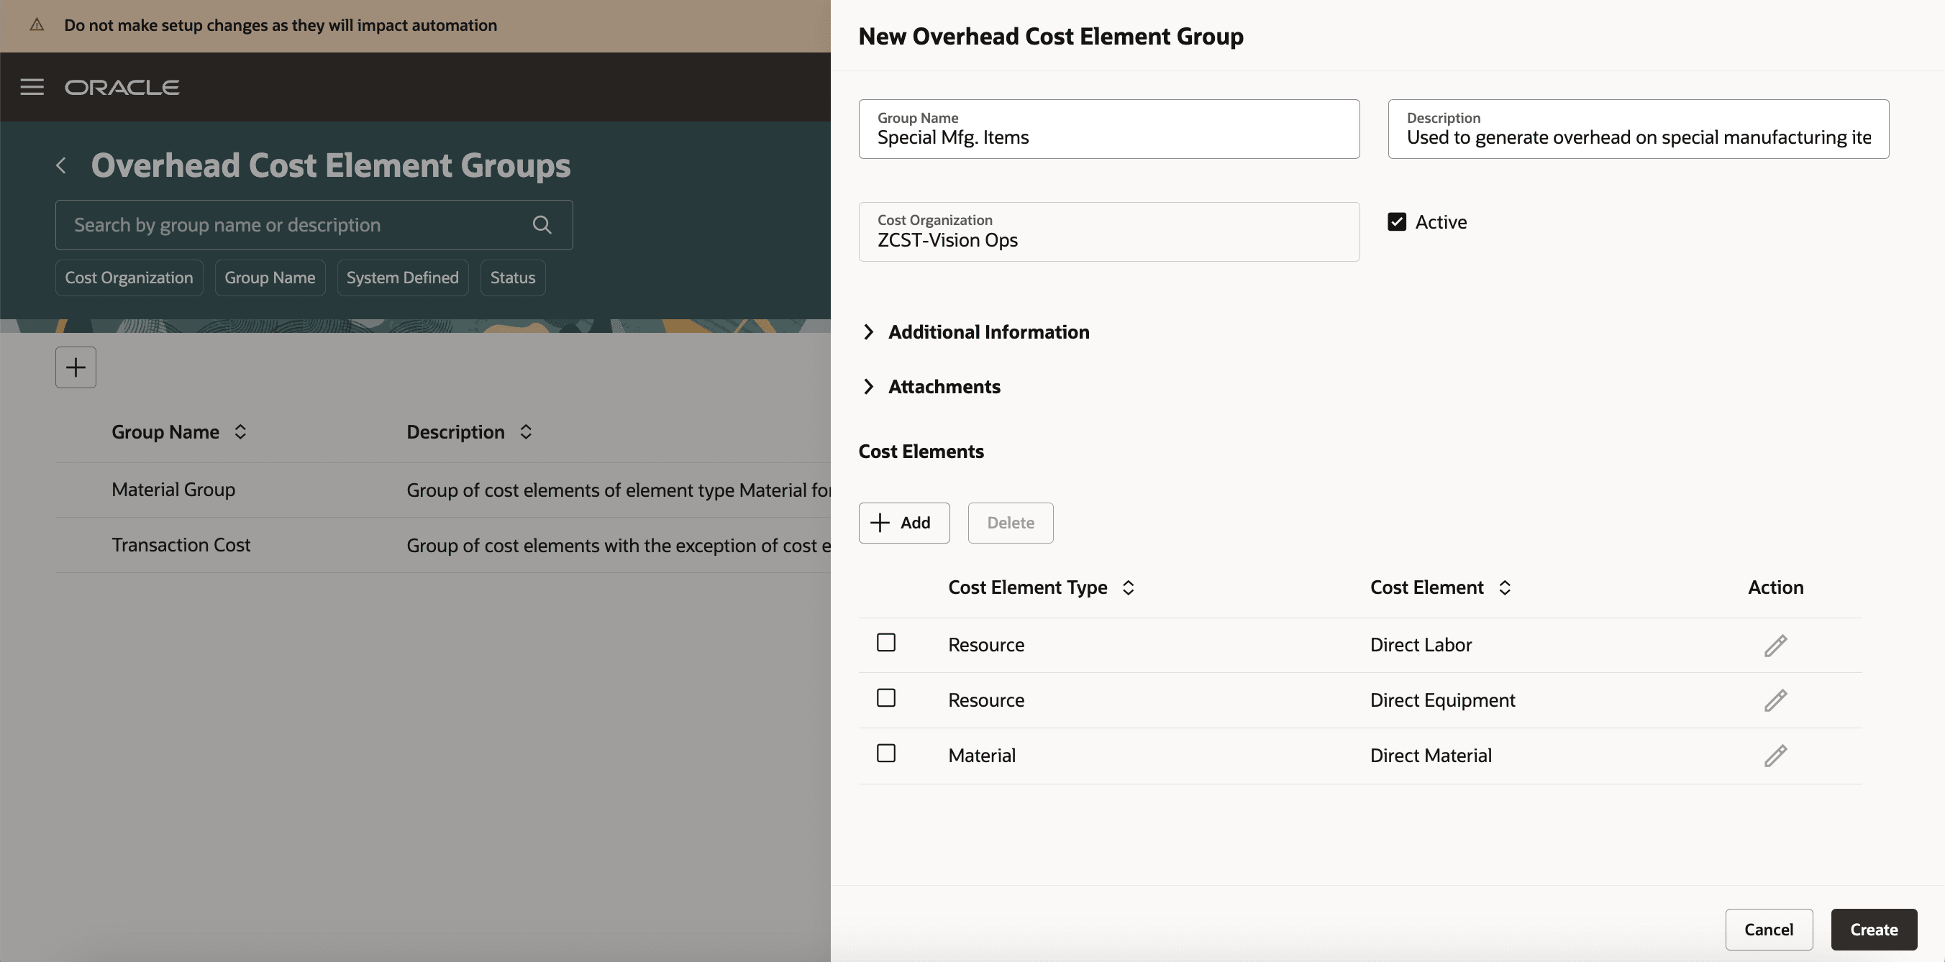Sort by the Cost Element Type column
This screenshot has width=1945, height=962.
1127,587
